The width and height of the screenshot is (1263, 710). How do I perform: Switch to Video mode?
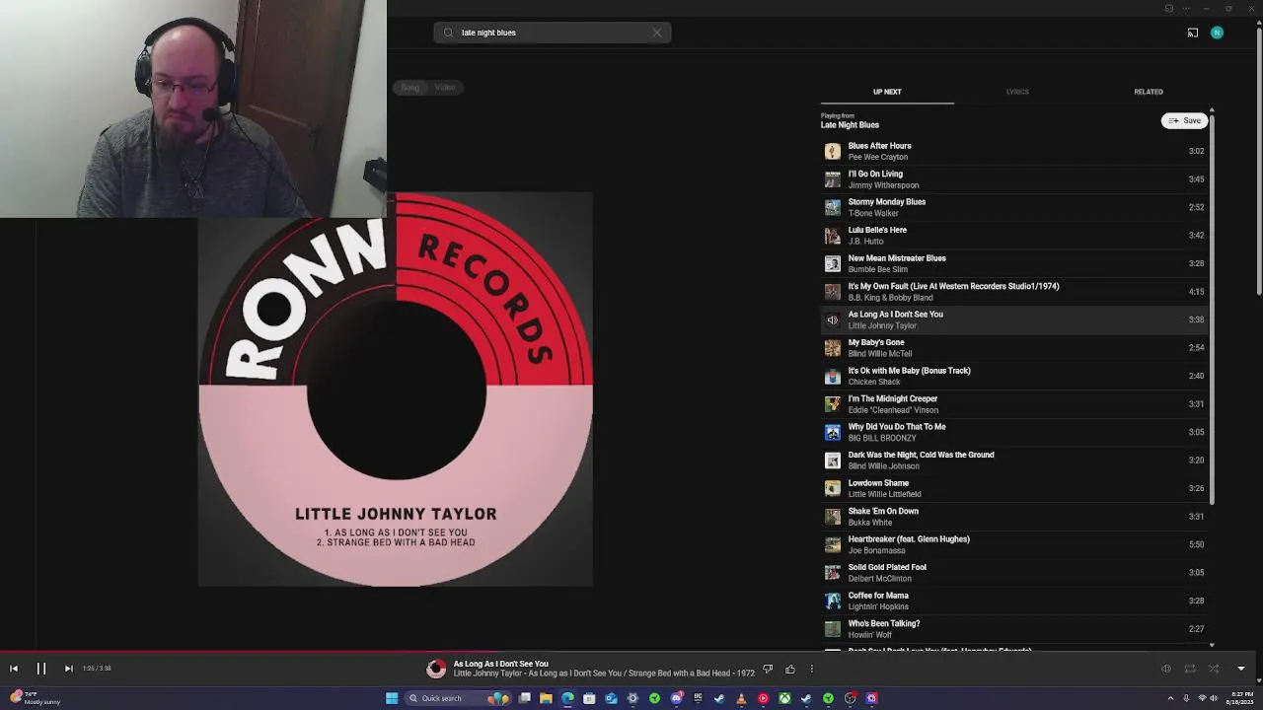(445, 88)
